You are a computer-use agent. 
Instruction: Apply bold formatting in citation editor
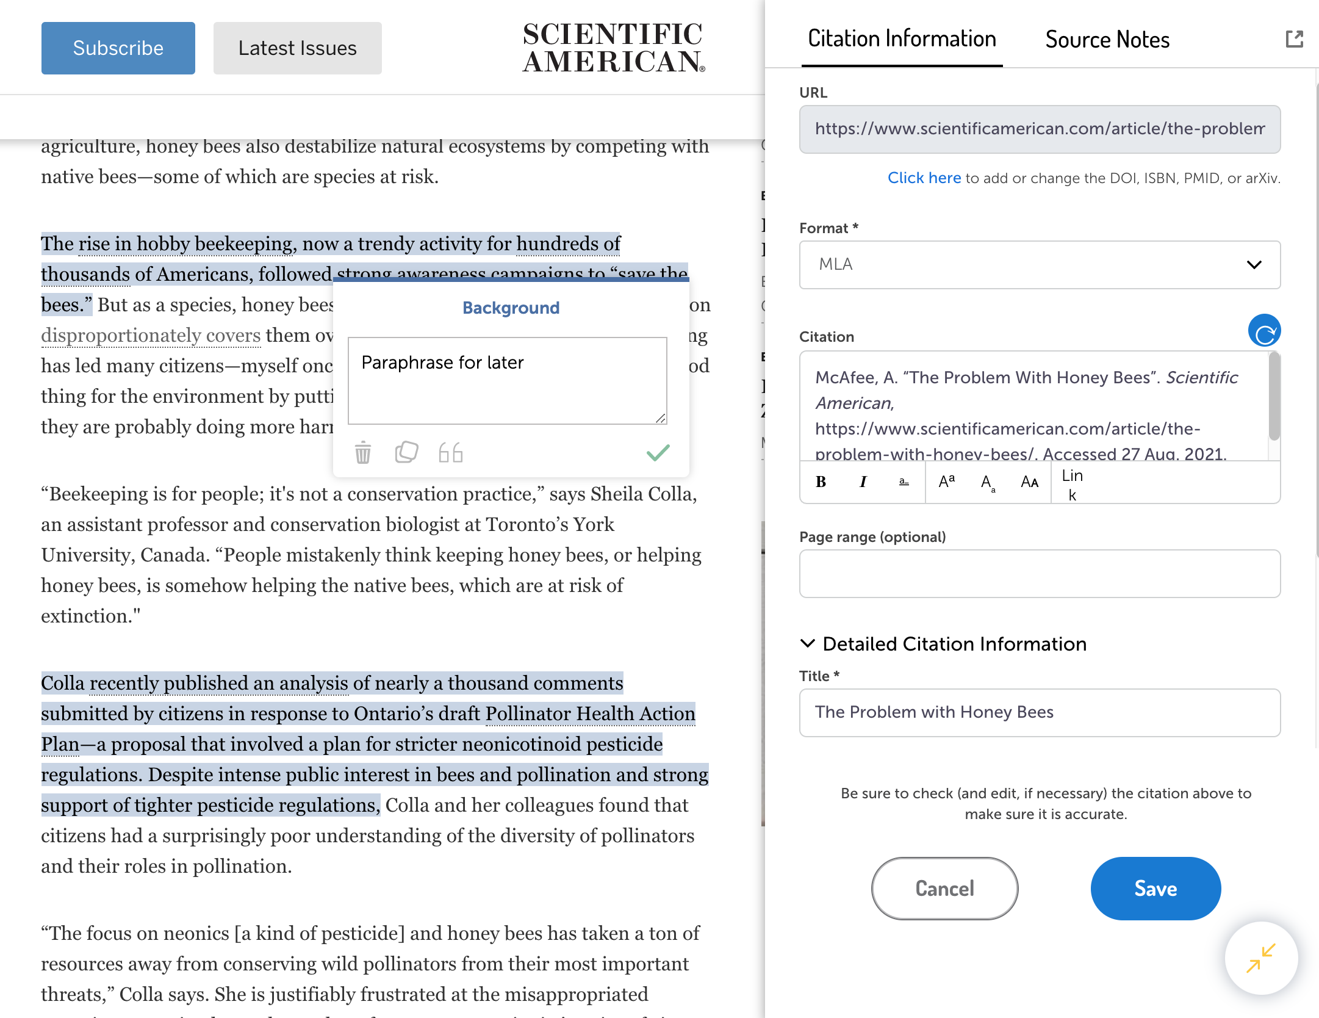(821, 482)
